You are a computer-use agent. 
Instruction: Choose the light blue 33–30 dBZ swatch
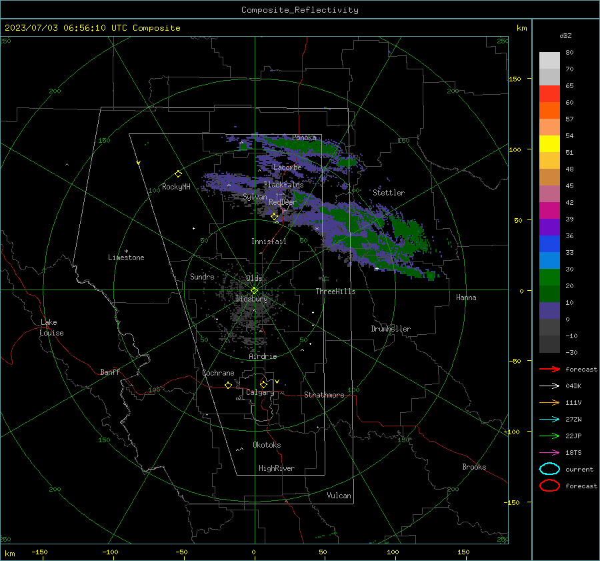549,261
